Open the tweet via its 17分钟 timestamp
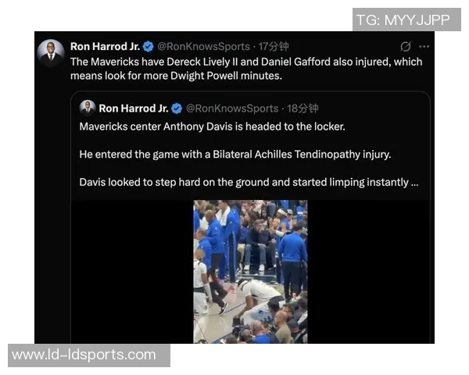The image size is (469, 375). (274, 46)
